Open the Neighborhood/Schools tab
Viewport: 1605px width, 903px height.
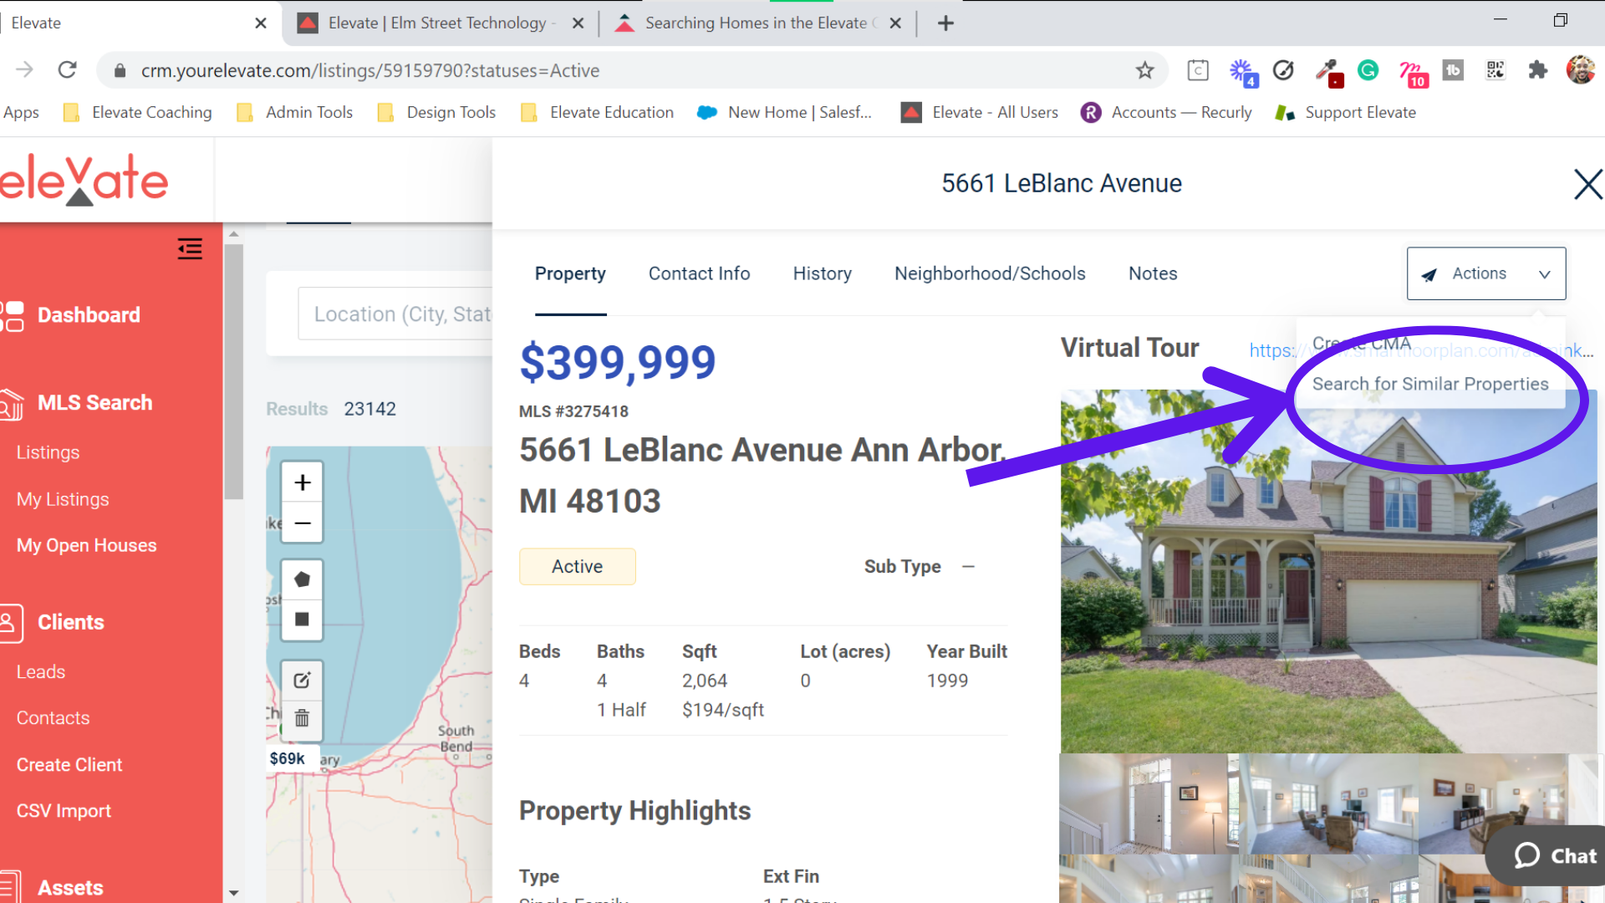point(990,273)
